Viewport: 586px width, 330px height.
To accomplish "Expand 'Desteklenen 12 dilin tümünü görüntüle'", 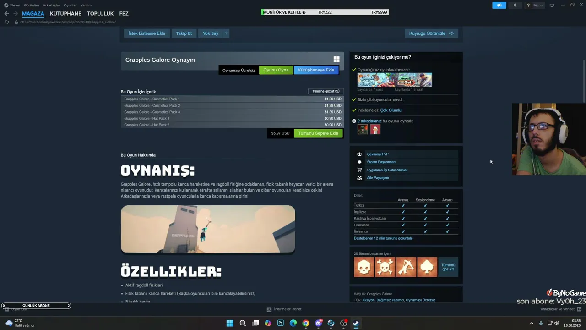I will pyautogui.click(x=383, y=238).
